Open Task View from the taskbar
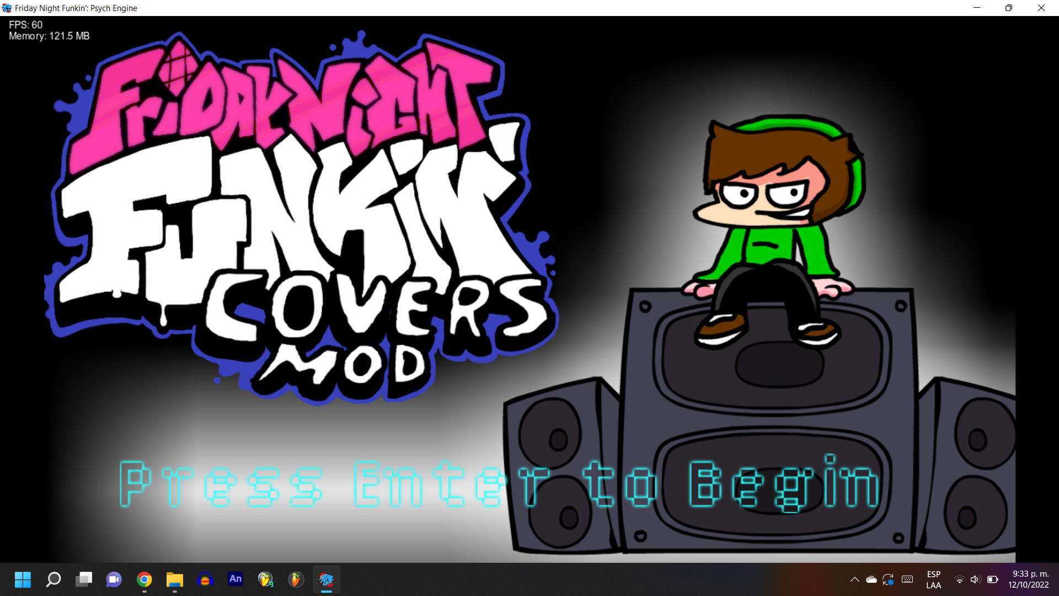Viewport: 1059px width, 596px height. (84, 579)
